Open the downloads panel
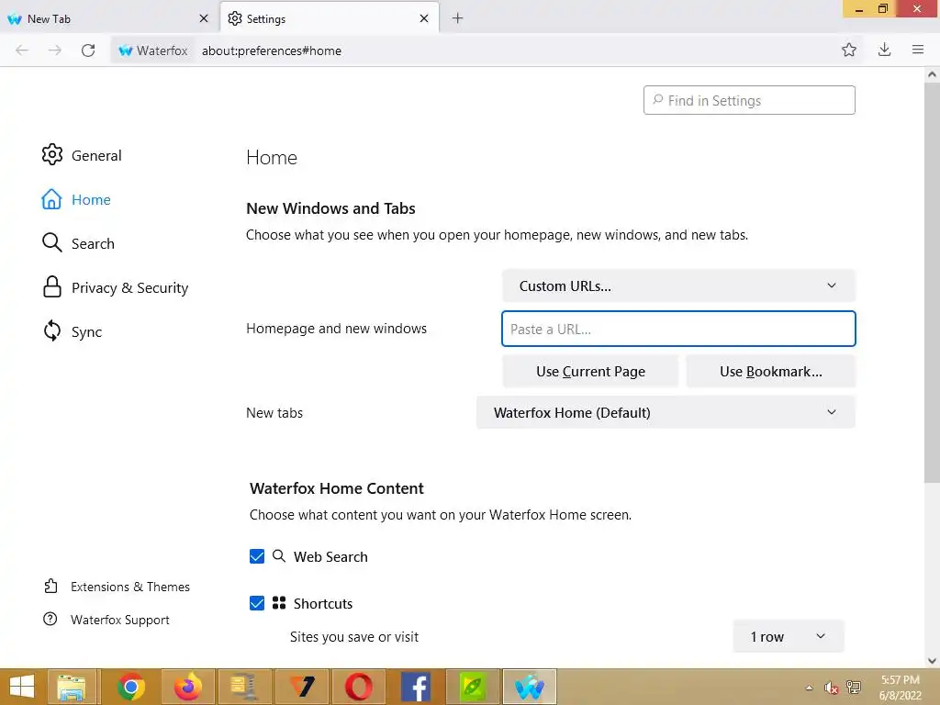This screenshot has height=705, width=940. point(884,50)
